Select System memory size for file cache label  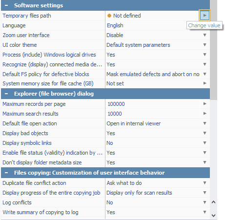pos(48,83)
